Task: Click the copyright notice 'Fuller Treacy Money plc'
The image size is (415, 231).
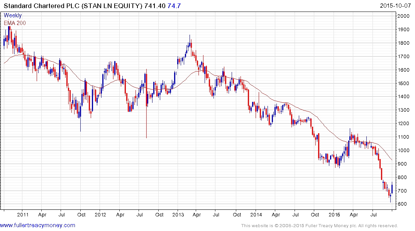Action: tap(330, 226)
